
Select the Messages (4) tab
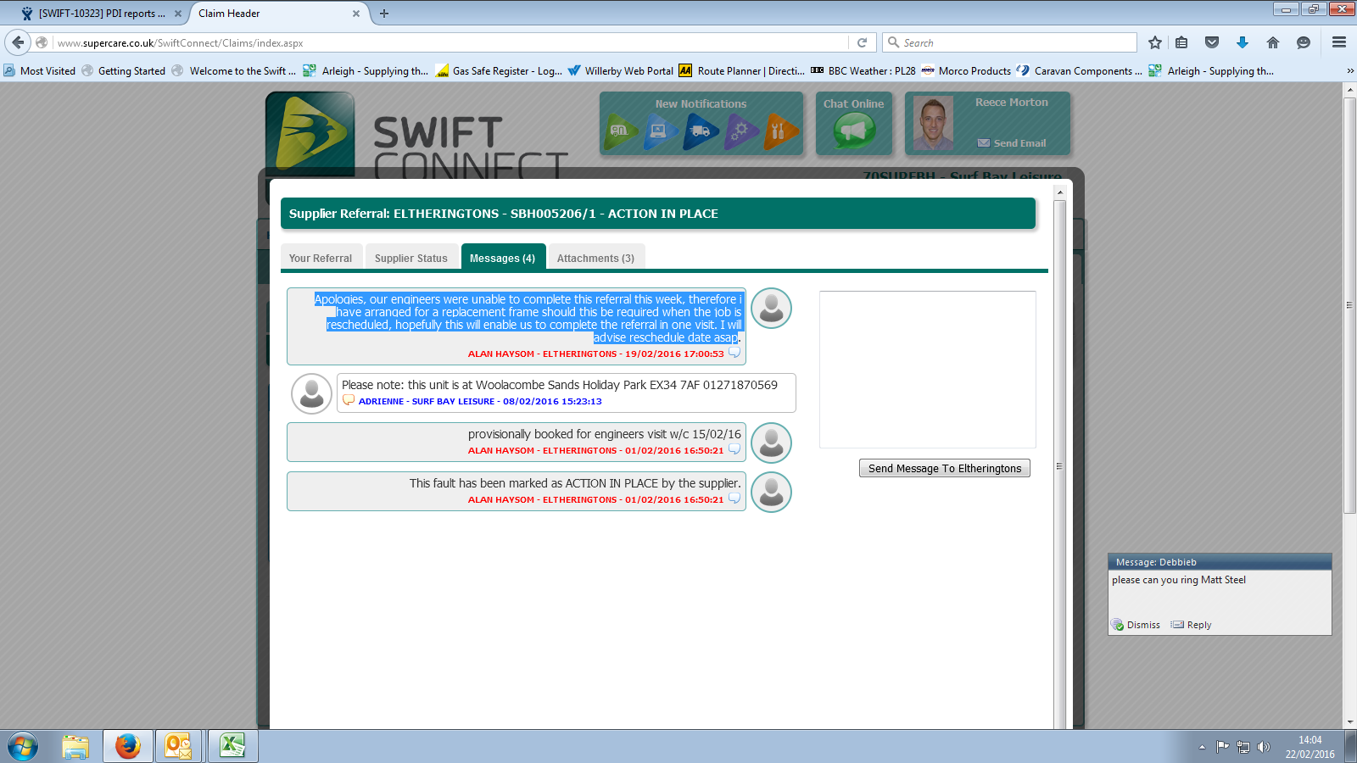503,258
